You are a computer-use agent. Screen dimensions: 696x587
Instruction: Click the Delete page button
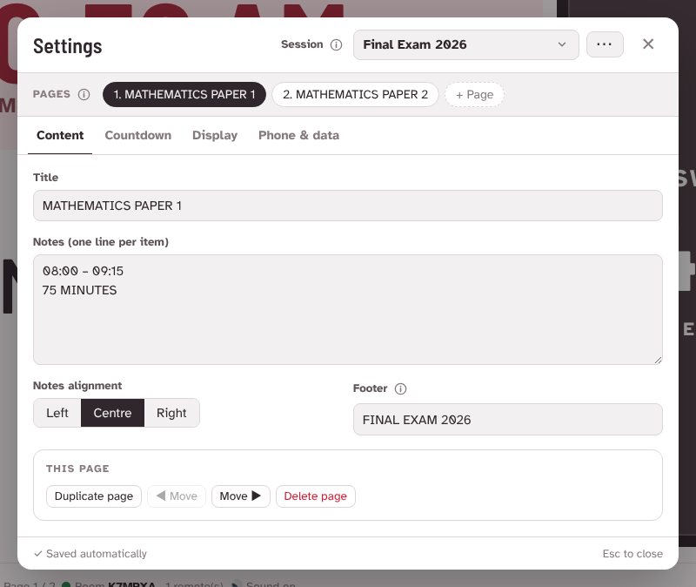click(315, 496)
